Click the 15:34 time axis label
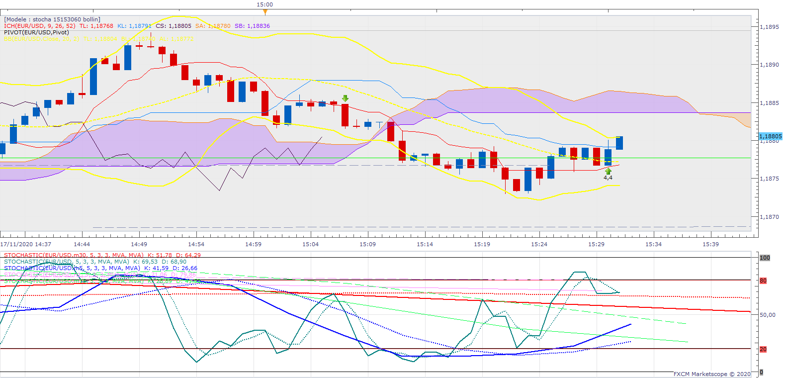Viewport: 787px width, 378px height. [654, 244]
